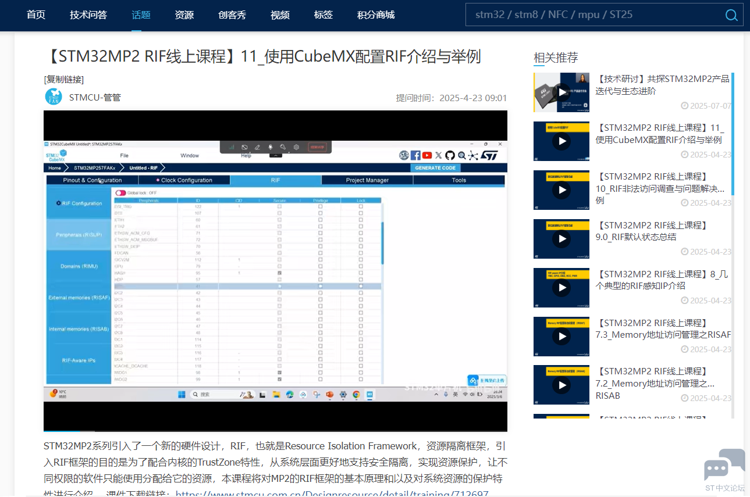Click the File Explorer icon in the video's taskbar
This screenshot has height=497, width=750.
tap(276, 394)
